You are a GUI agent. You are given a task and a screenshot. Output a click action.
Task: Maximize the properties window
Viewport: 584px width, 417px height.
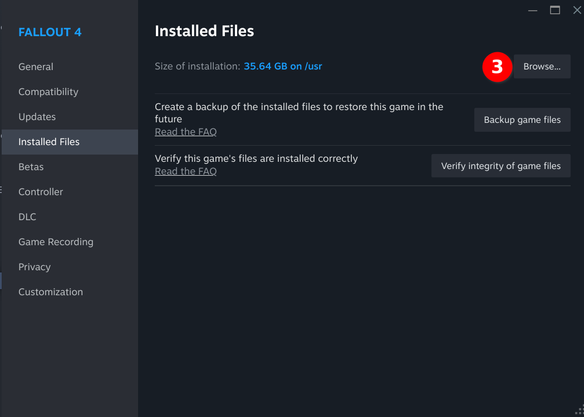click(555, 10)
